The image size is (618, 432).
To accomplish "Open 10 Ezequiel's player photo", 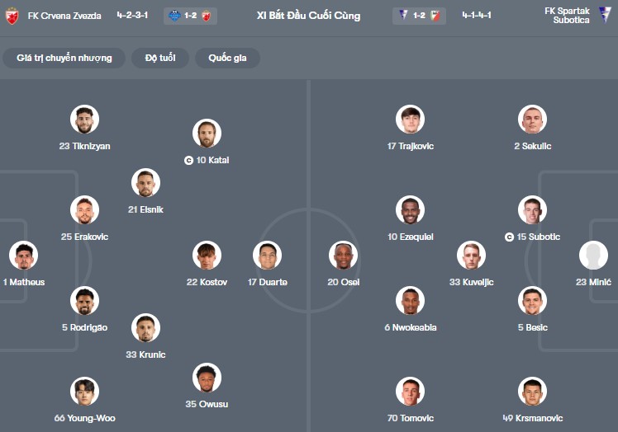I will pos(410,210).
